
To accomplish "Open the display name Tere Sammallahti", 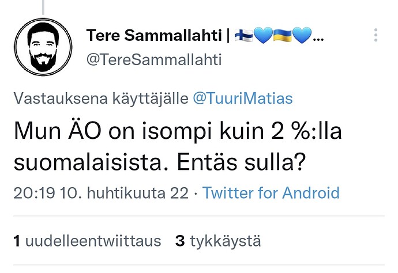I will pyautogui.click(x=154, y=35).
